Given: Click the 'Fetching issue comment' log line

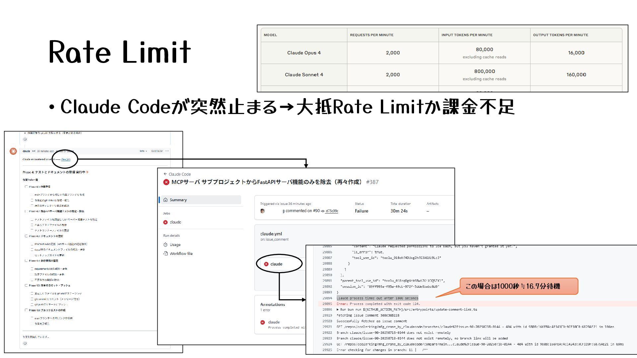Looking at the screenshot, I should point(368,315).
